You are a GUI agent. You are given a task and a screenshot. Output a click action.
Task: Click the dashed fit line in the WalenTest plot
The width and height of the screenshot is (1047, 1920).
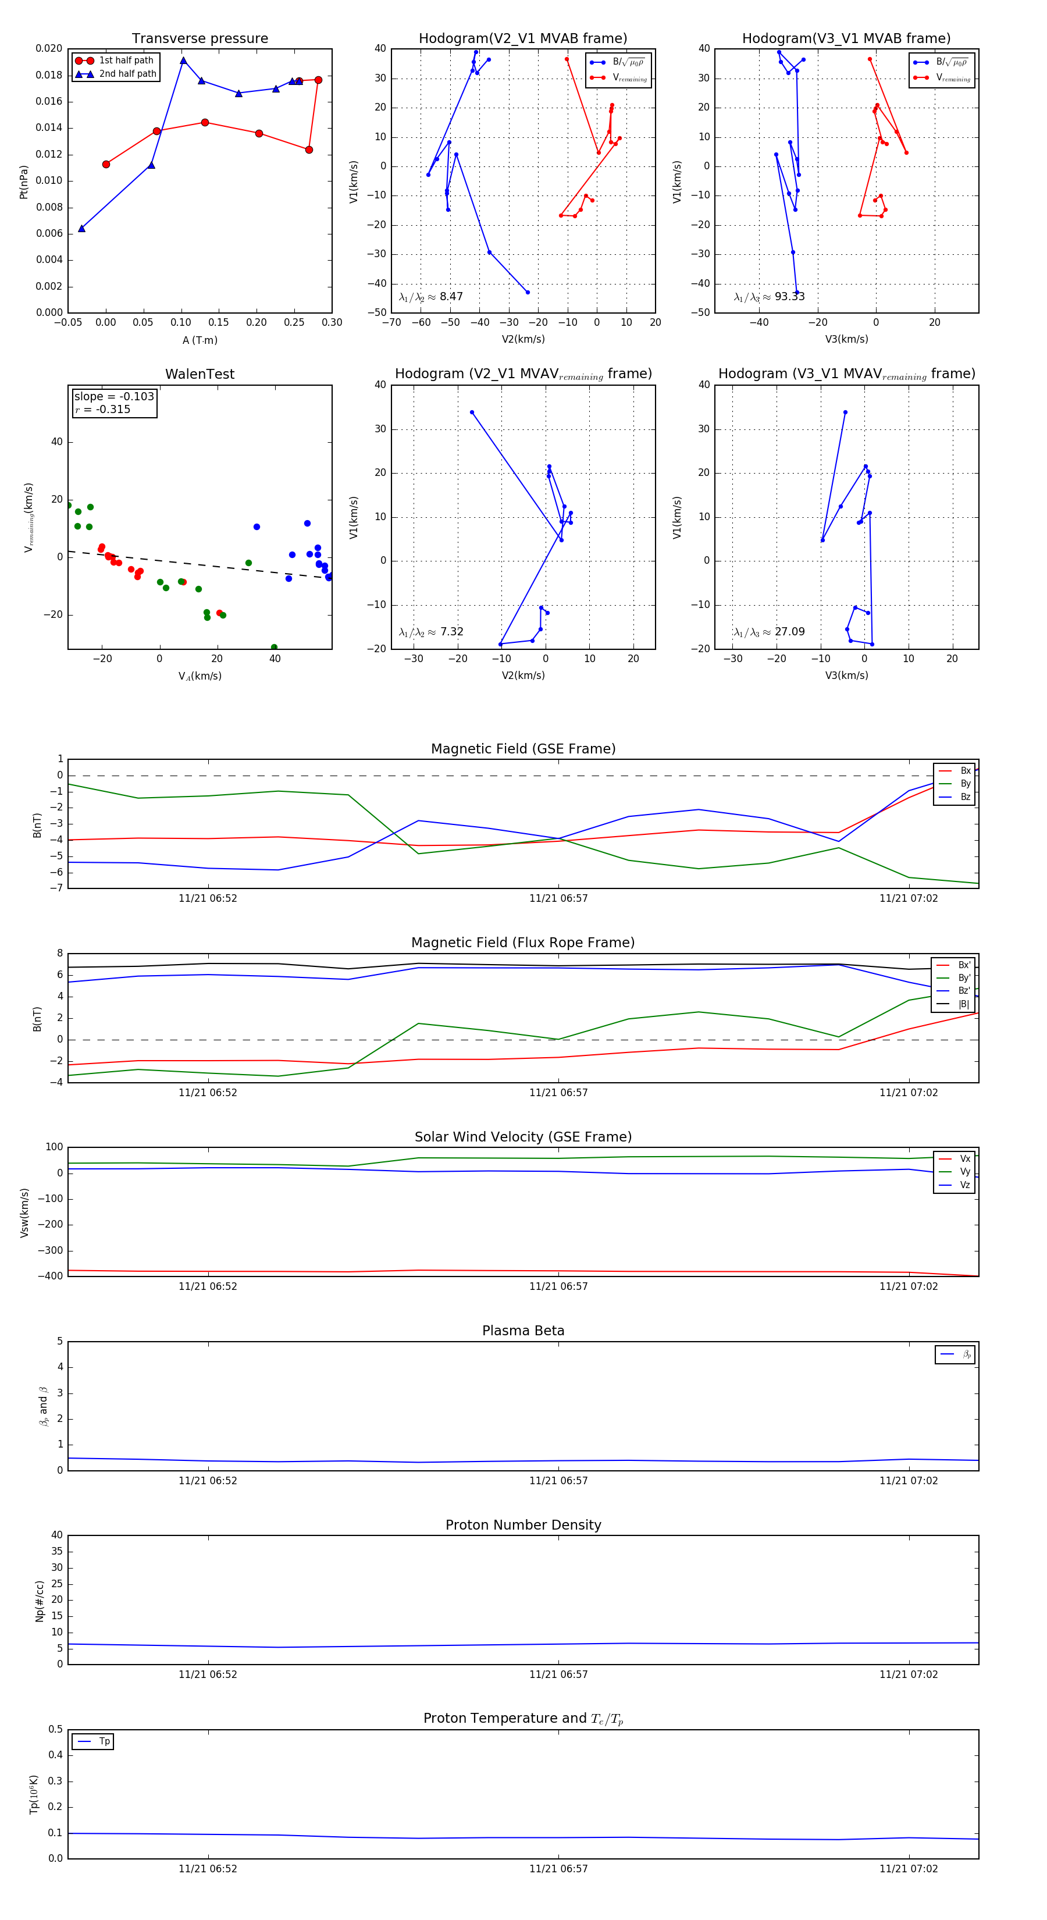coord(200,564)
